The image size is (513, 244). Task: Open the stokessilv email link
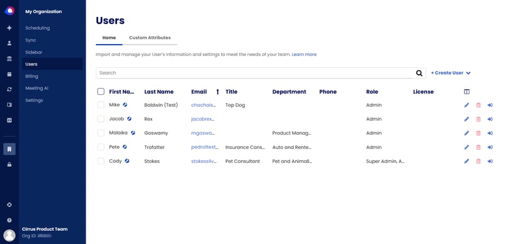click(204, 161)
